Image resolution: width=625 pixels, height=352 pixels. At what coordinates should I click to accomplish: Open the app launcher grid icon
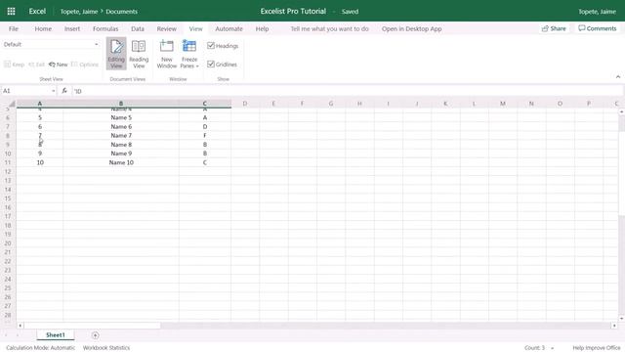point(11,11)
